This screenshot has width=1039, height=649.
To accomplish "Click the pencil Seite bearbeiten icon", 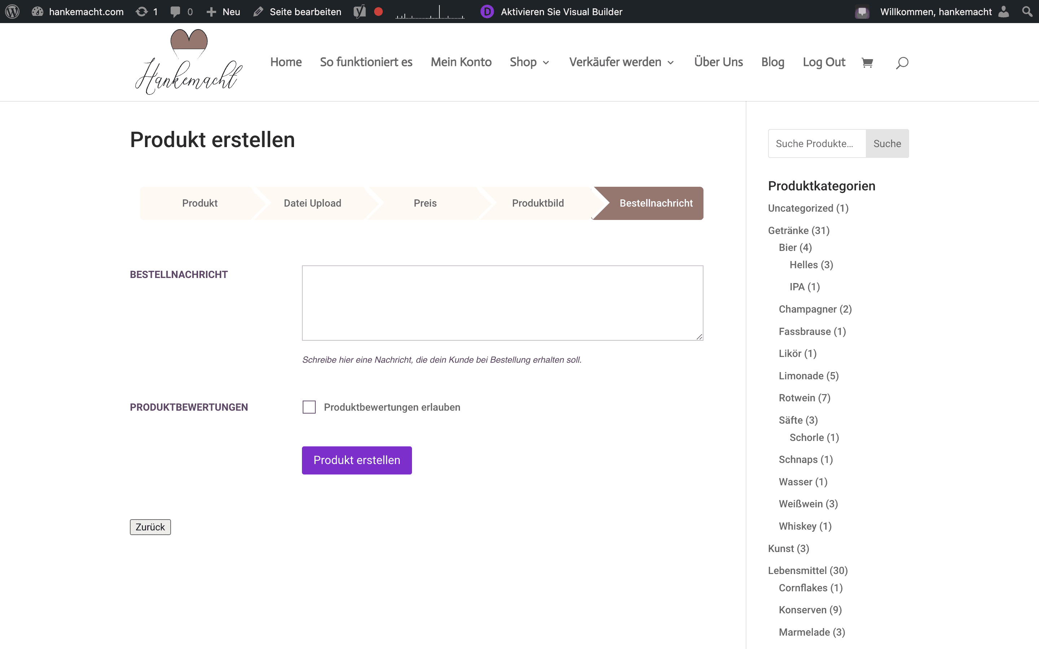I will (x=258, y=12).
